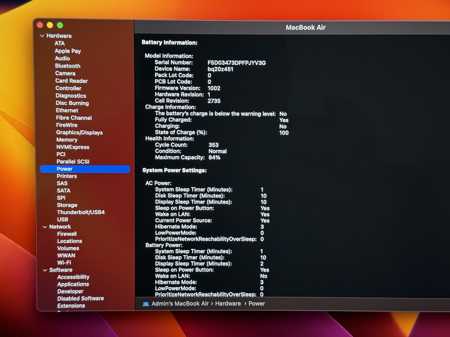This screenshot has height=337, width=450.
Task: Select NVMExpress in the sidebar
Action: pos(72,147)
